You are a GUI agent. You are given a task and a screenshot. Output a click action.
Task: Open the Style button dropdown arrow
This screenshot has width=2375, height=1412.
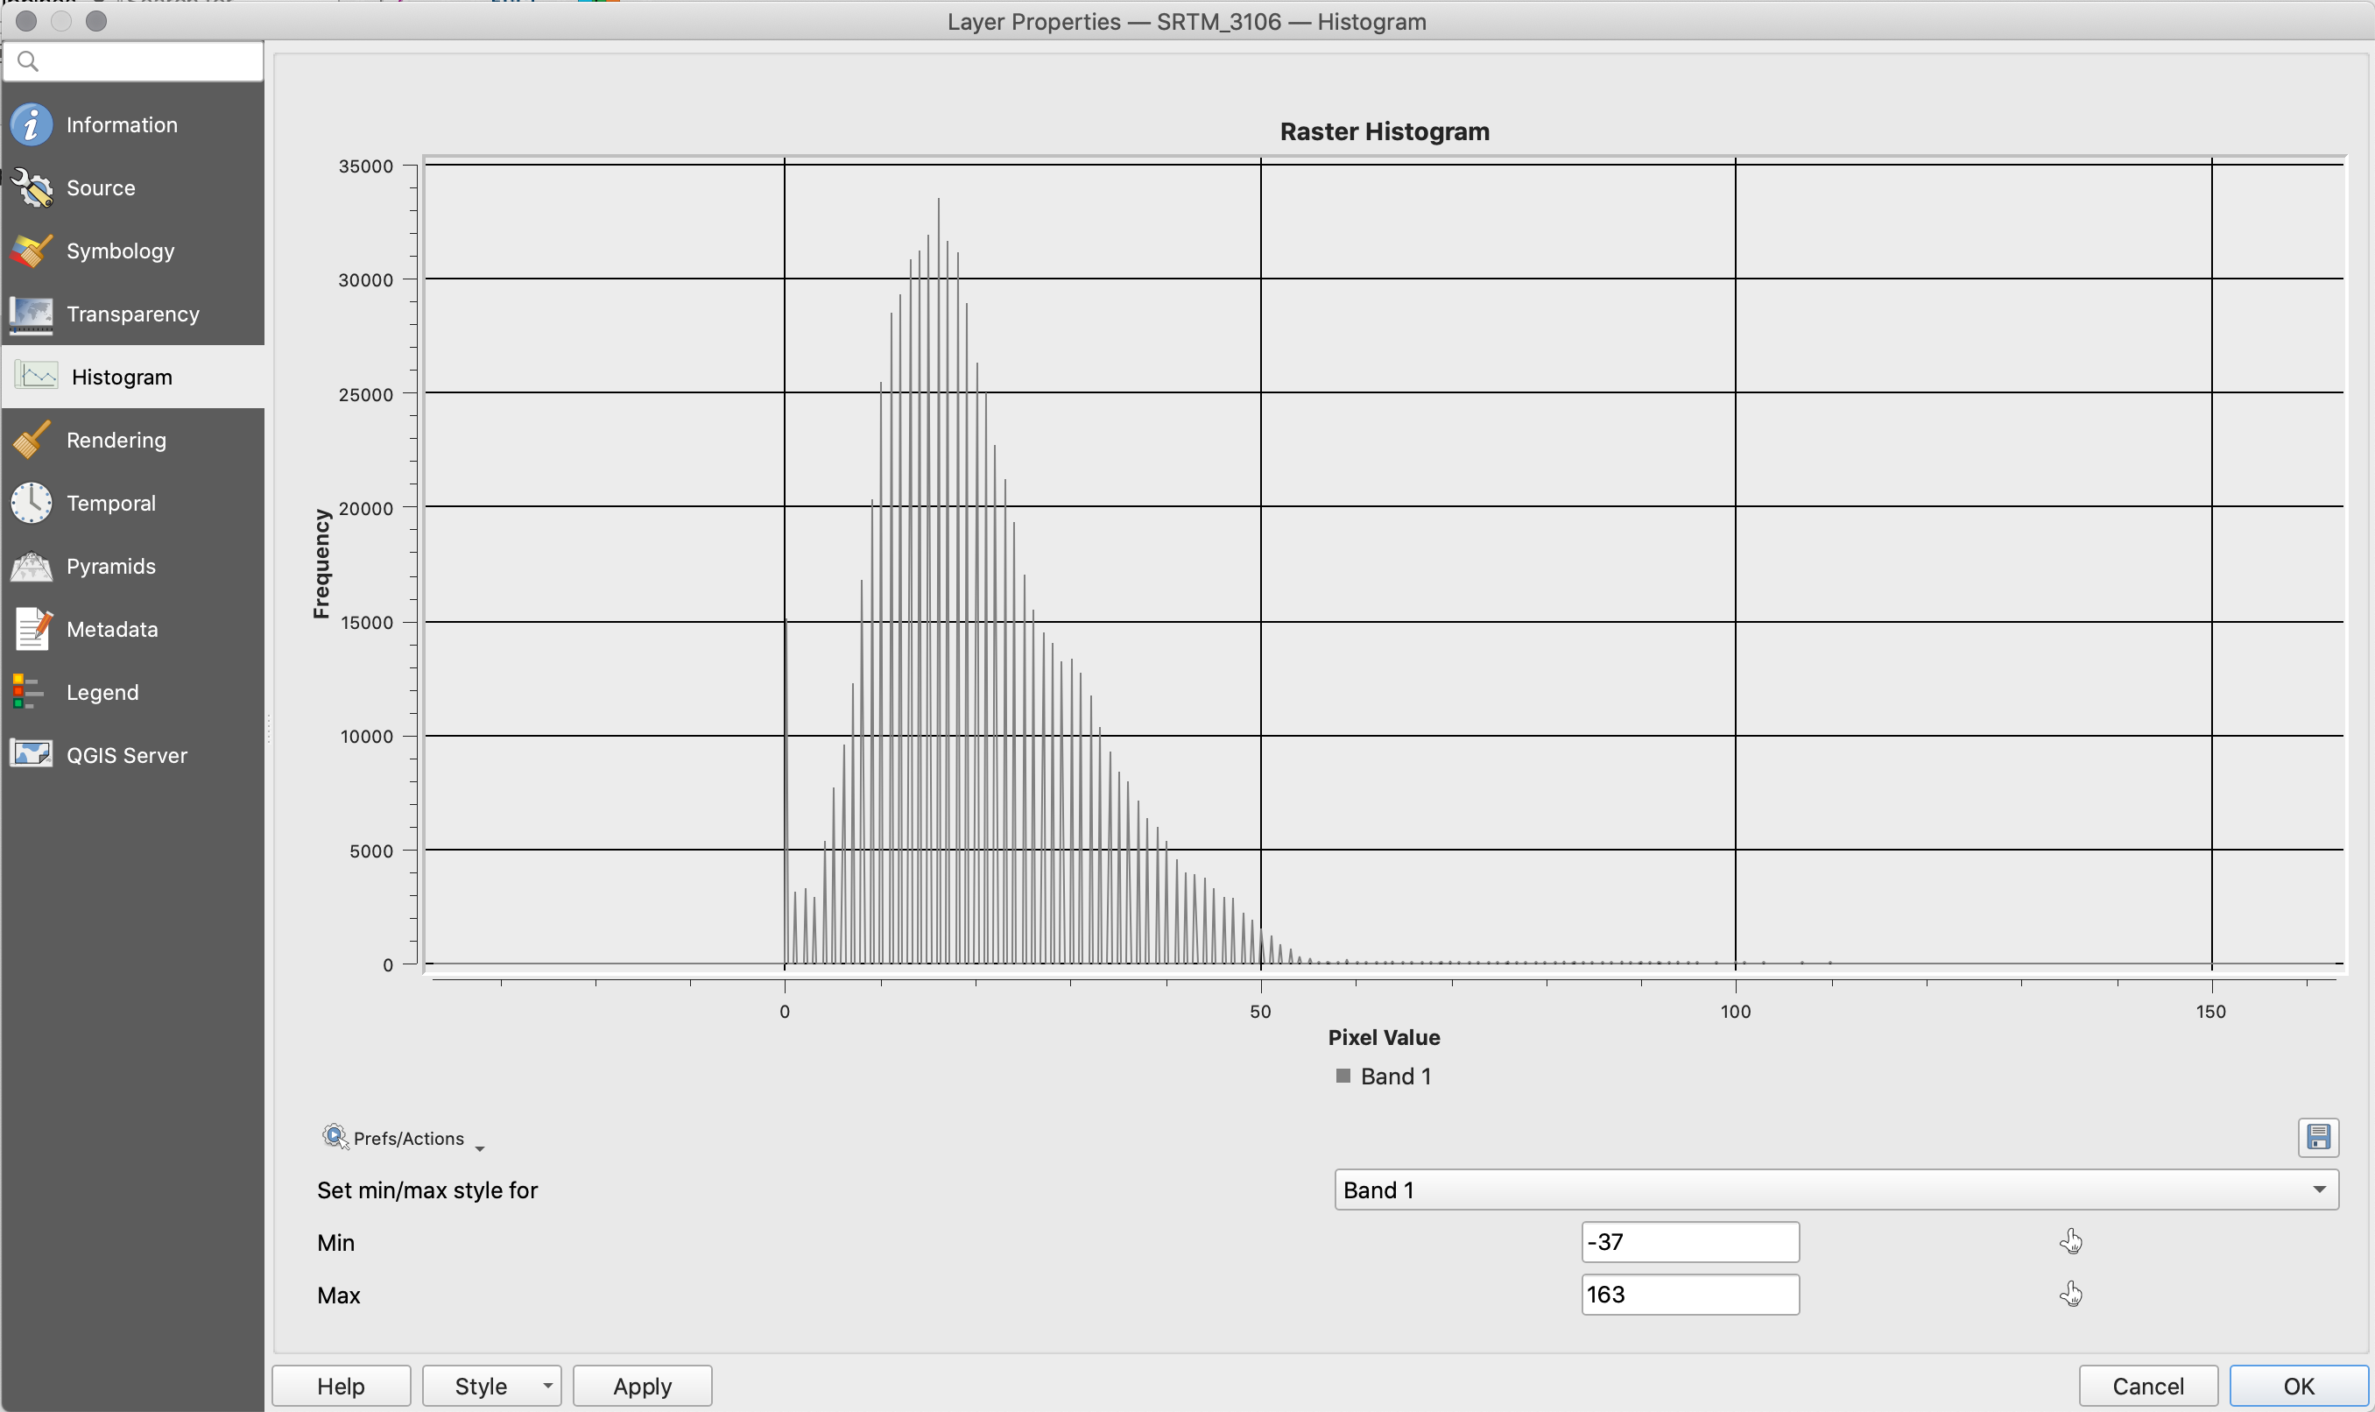pos(548,1386)
